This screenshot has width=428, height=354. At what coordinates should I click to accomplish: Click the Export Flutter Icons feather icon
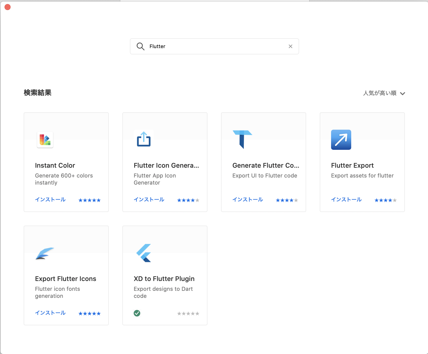point(45,253)
